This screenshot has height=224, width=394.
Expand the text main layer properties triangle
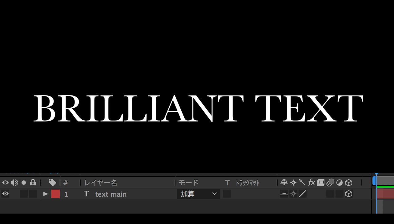pyautogui.click(x=46, y=194)
